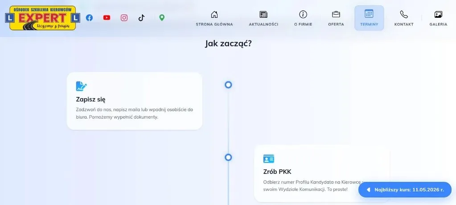
Task: Open the Aktualności news section
Action: click(x=263, y=18)
